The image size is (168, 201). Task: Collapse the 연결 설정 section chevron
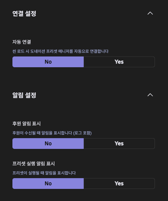(x=150, y=13)
